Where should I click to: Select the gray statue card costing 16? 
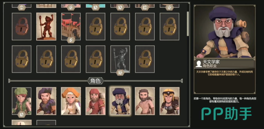[x=120, y=59]
